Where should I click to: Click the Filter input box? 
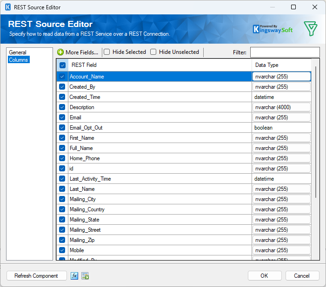coord(285,52)
